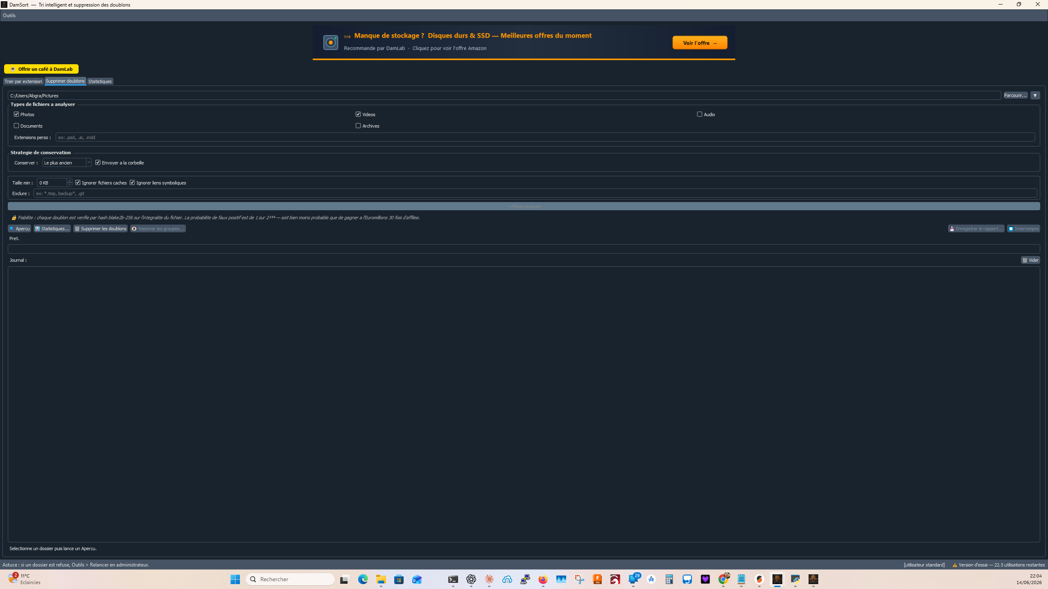Click the Exclure patterns input field
Viewport: 1048px width, 589px height.
[x=535, y=193]
